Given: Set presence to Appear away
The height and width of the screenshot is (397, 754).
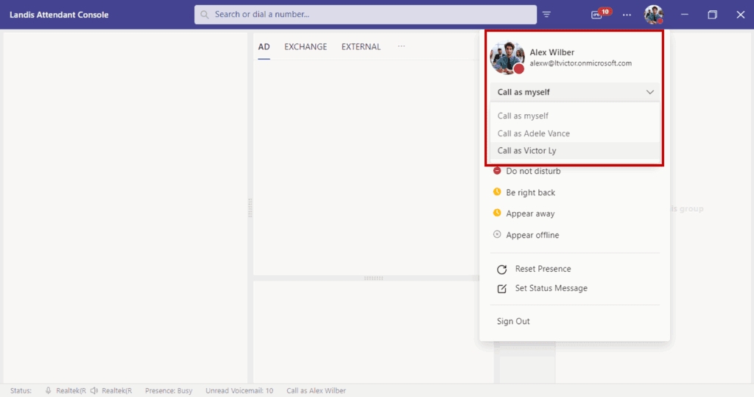Looking at the screenshot, I should 529,214.
